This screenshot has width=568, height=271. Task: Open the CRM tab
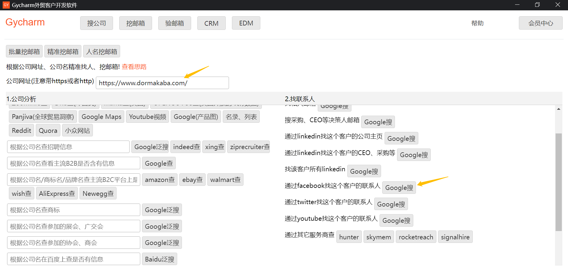pyautogui.click(x=211, y=23)
